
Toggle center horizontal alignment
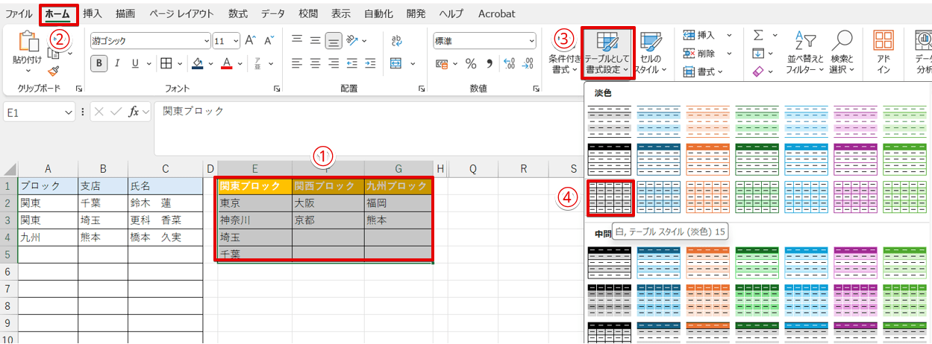[x=316, y=63]
